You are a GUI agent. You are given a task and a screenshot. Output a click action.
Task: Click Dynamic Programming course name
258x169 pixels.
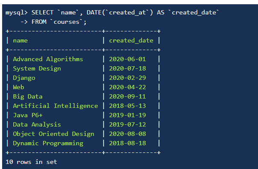click(48, 143)
